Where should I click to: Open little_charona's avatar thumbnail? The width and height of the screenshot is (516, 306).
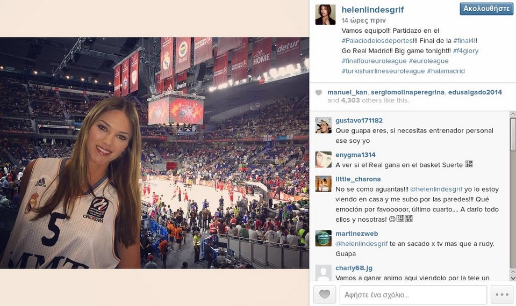click(x=323, y=184)
